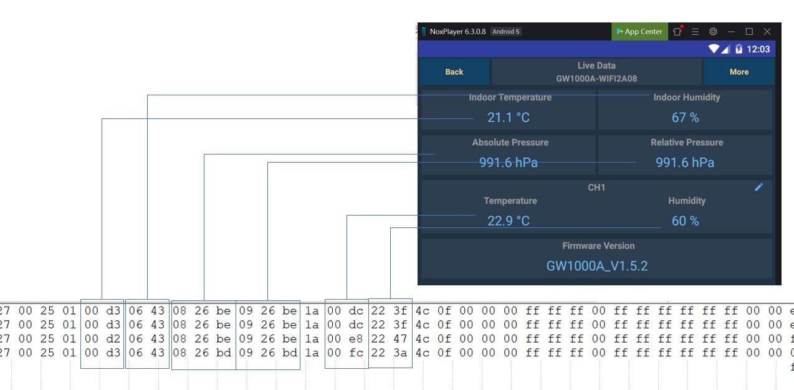Tap the Wi-Fi status icon
Viewport: 794px width, 390px height.
coord(714,49)
